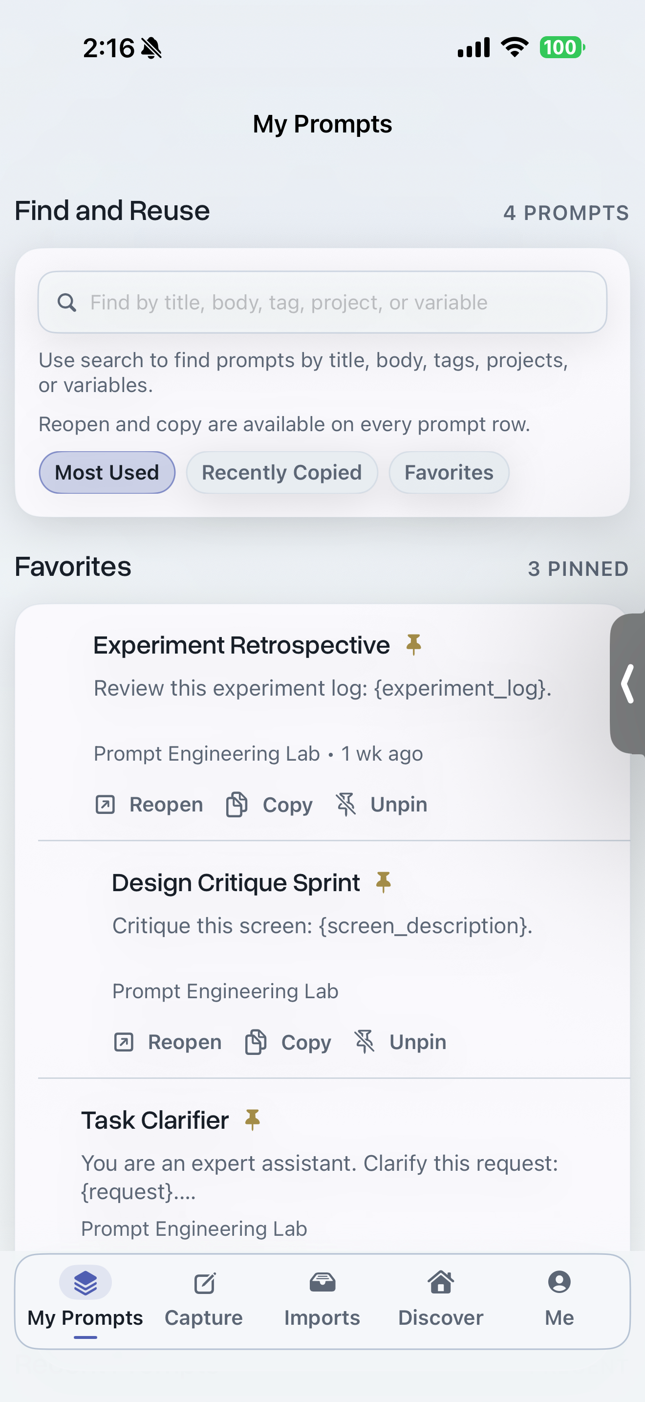Viewport: 645px width, 1402px height.
Task: Toggle the pin beside Experiment Retrospective title
Action: (x=414, y=645)
